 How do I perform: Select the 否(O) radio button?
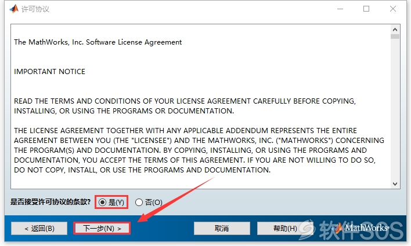pos(139,202)
